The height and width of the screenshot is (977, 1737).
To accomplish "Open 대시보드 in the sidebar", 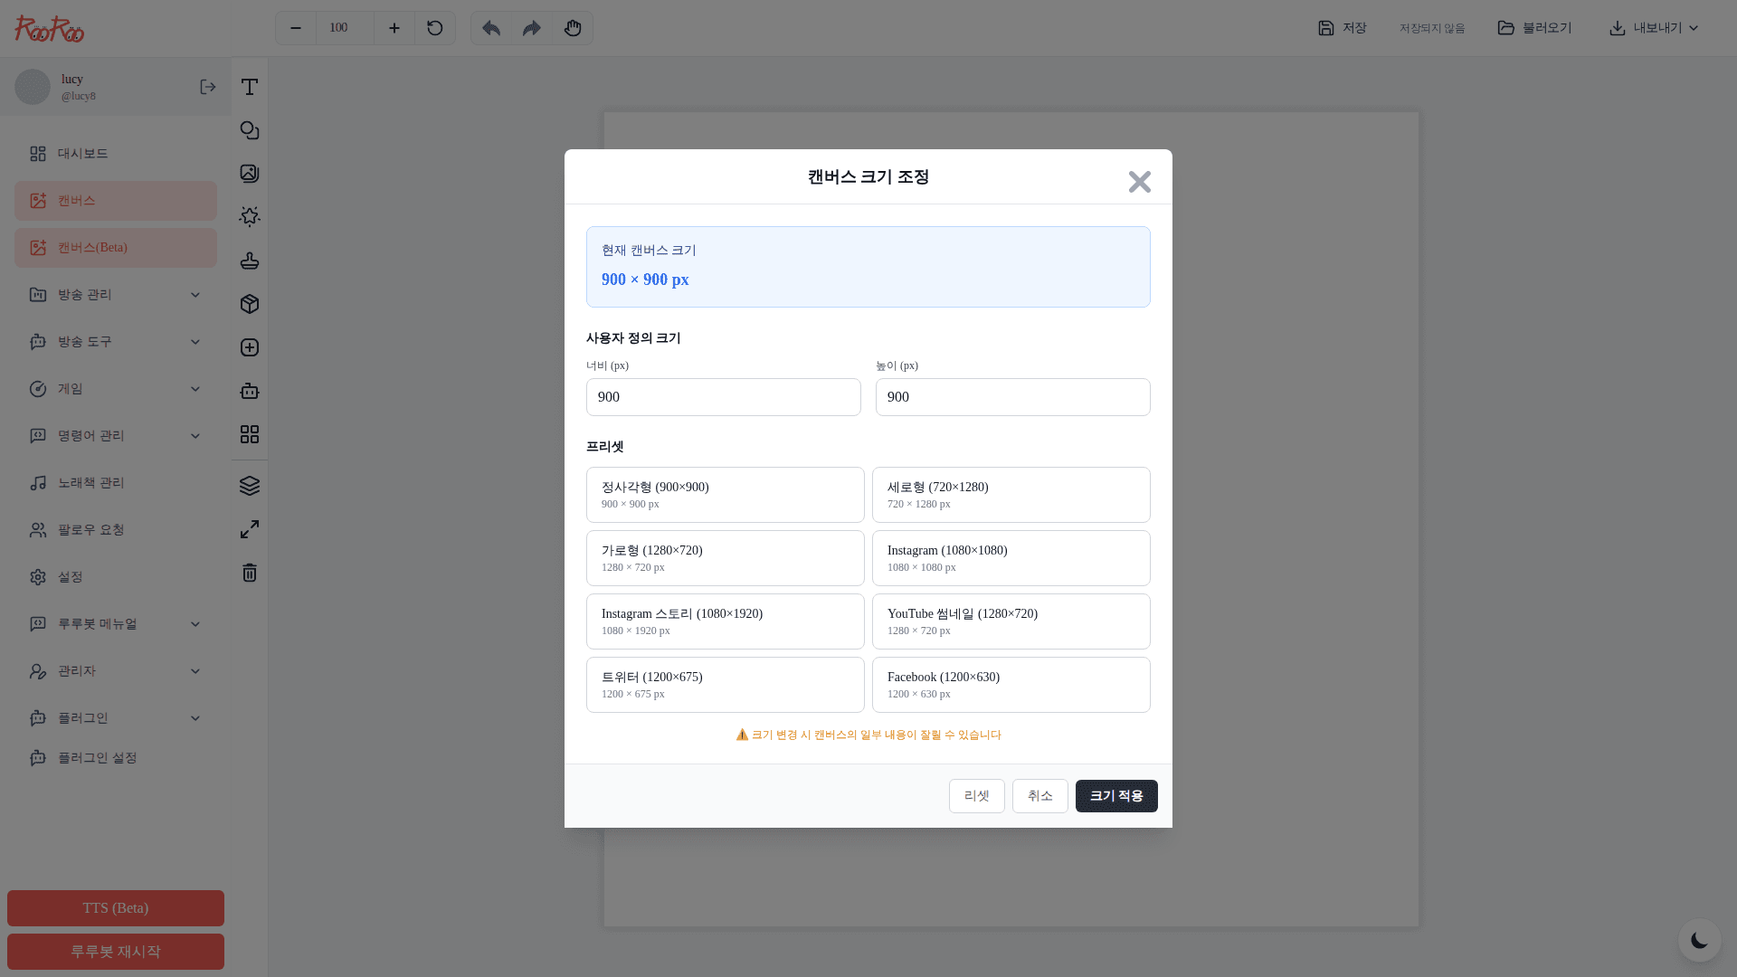I will [83, 154].
